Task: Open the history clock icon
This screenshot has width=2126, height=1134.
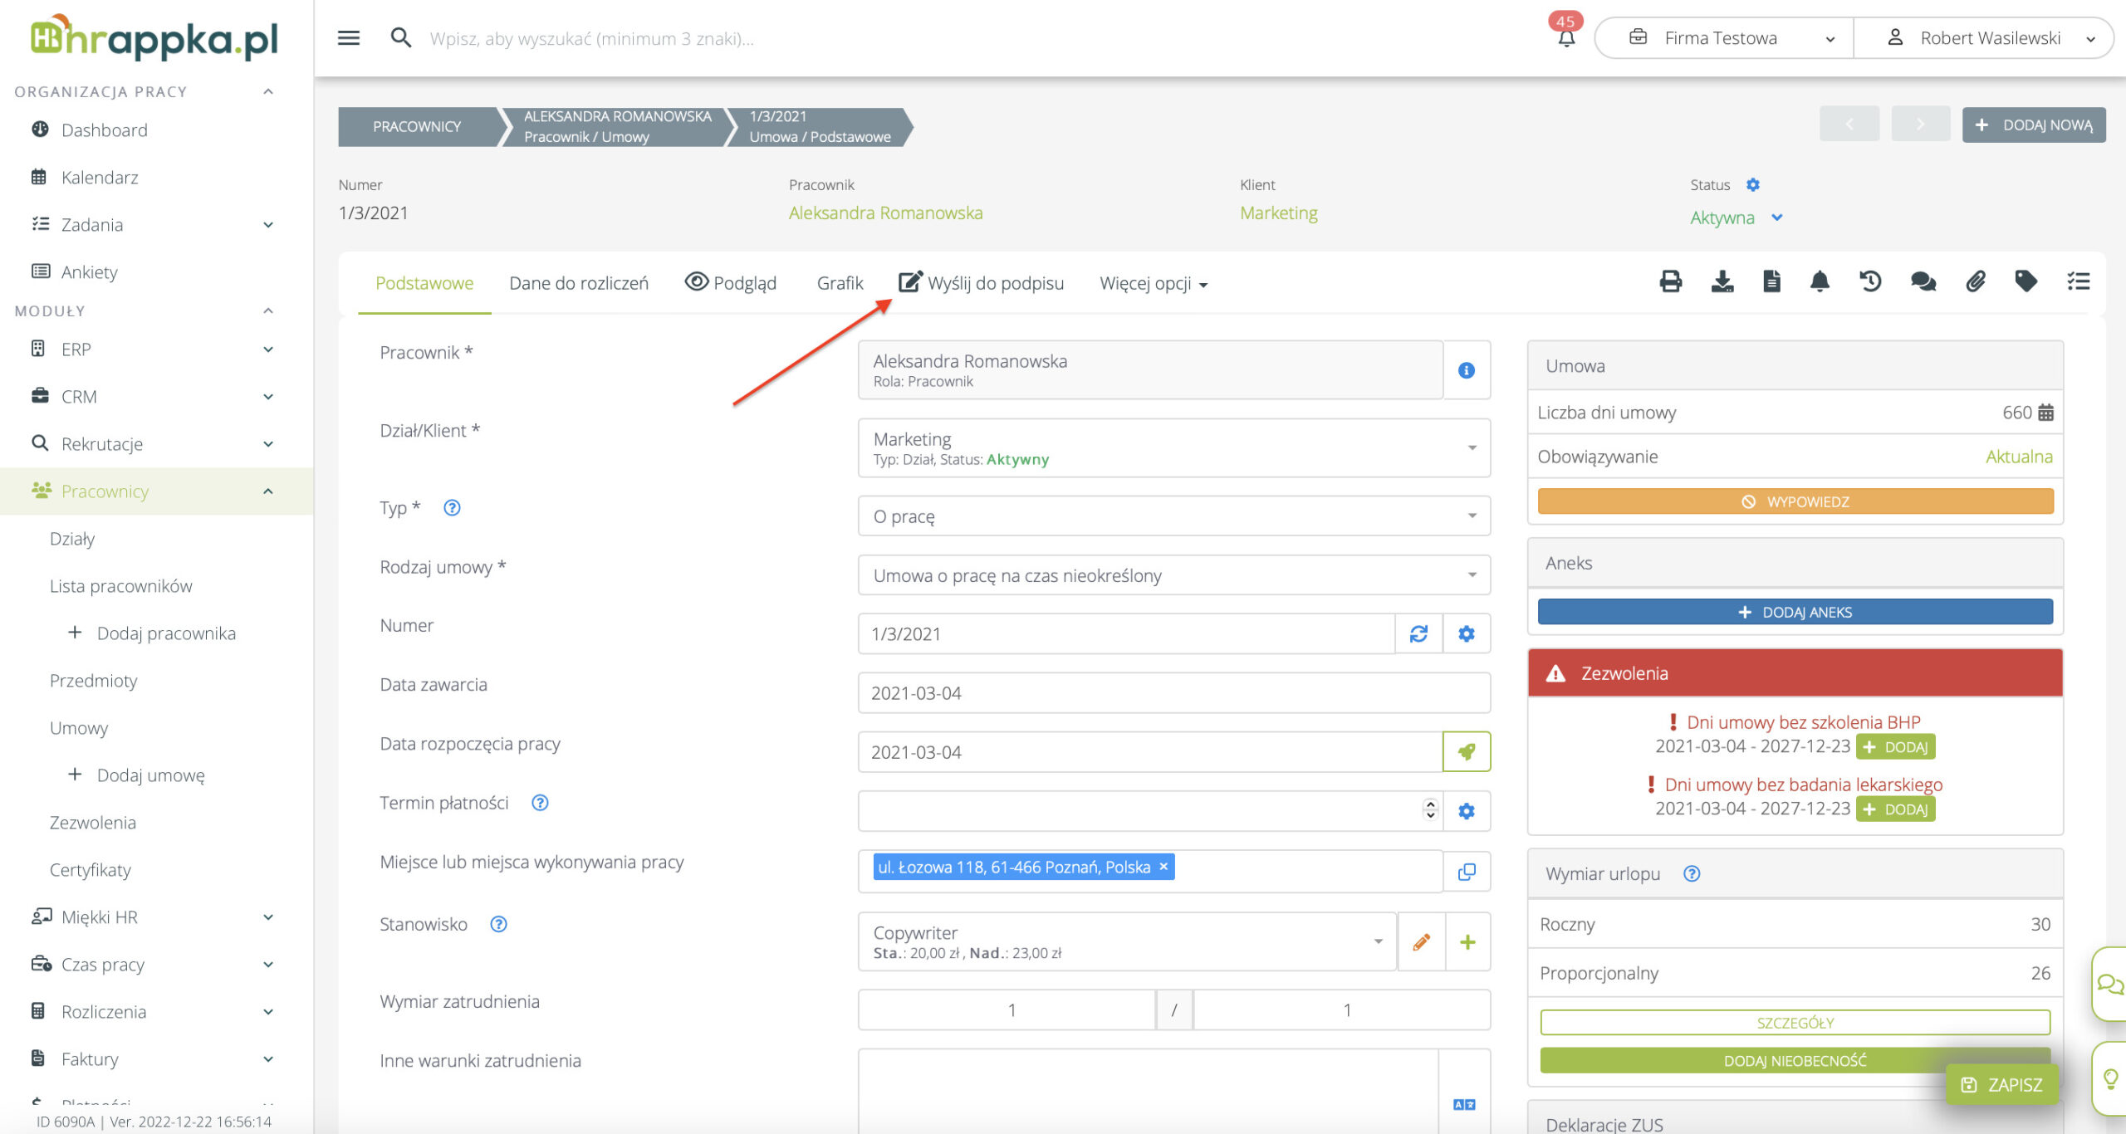Action: [1870, 282]
